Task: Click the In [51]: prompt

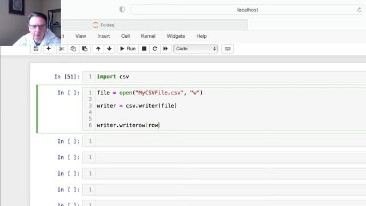Action: pyautogui.click(x=67, y=77)
